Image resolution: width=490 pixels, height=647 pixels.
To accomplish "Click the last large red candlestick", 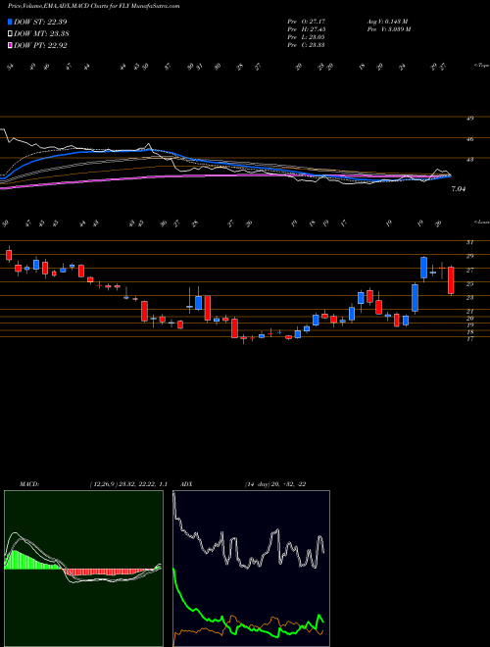I will pyautogui.click(x=451, y=280).
